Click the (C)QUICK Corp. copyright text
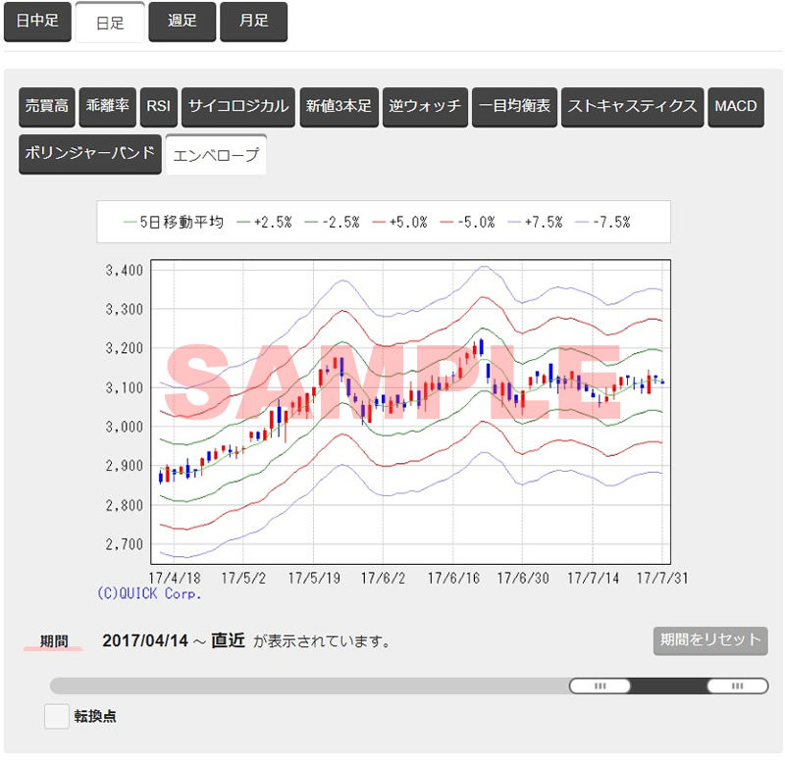This screenshot has height=763, width=785. tap(149, 594)
